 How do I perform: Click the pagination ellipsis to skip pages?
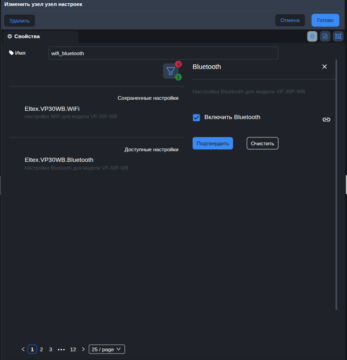click(61, 349)
